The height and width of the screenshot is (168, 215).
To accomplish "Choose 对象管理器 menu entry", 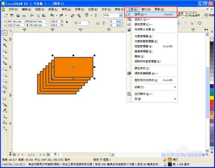I will click(152, 36).
